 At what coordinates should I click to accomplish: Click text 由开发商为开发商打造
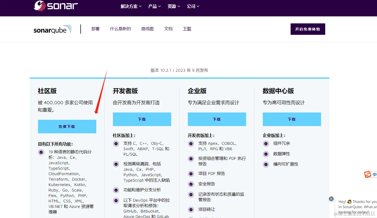coord(136,103)
